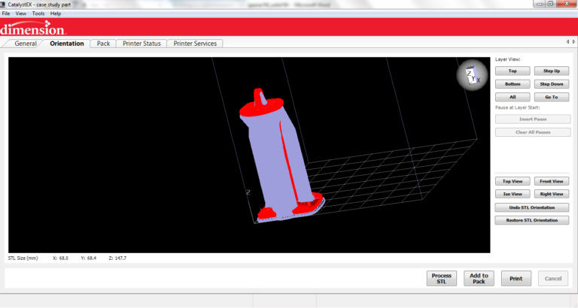This screenshot has width=578, height=308.
Task: Click the Layer View: label
Action: coord(507,59)
